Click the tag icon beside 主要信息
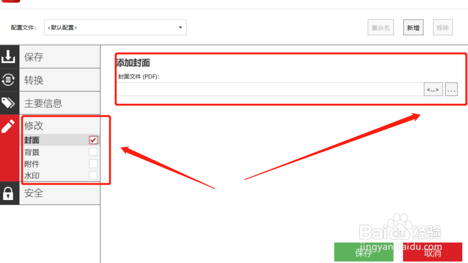 click(x=8, y=103)
